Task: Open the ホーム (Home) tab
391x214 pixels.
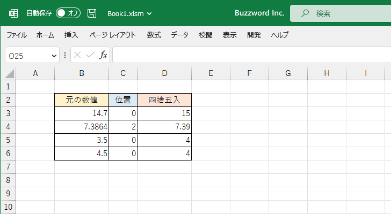Action: [x=45, y=35]
